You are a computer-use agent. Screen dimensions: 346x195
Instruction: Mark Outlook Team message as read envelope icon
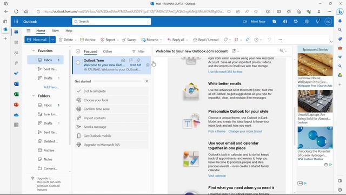[x=123, y=60]
